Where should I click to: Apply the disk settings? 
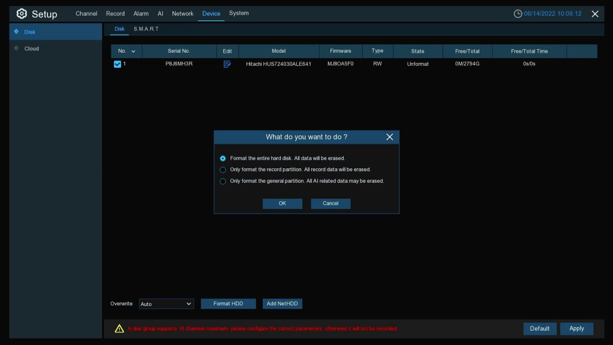point(576,328)
